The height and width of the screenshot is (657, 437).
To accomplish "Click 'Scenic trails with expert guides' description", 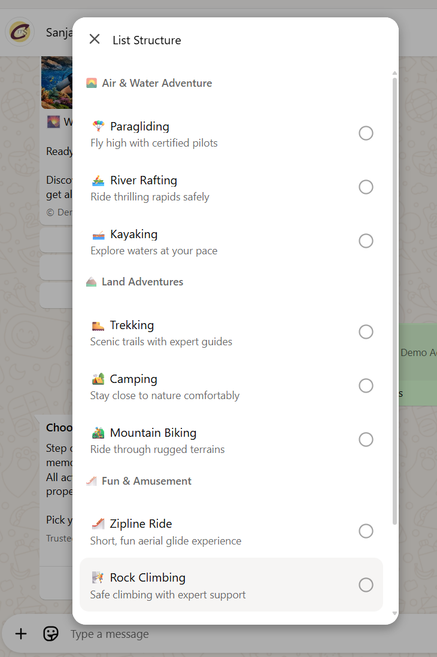I will (161, 342).
